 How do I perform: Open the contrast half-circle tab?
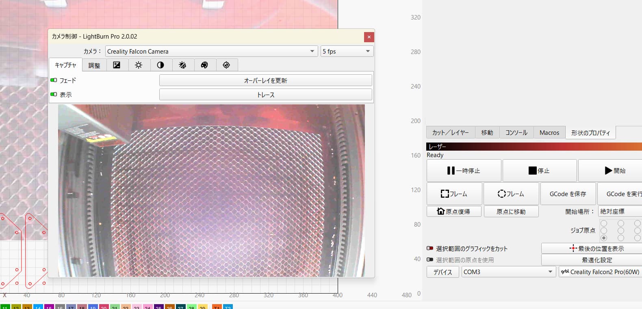160,65
